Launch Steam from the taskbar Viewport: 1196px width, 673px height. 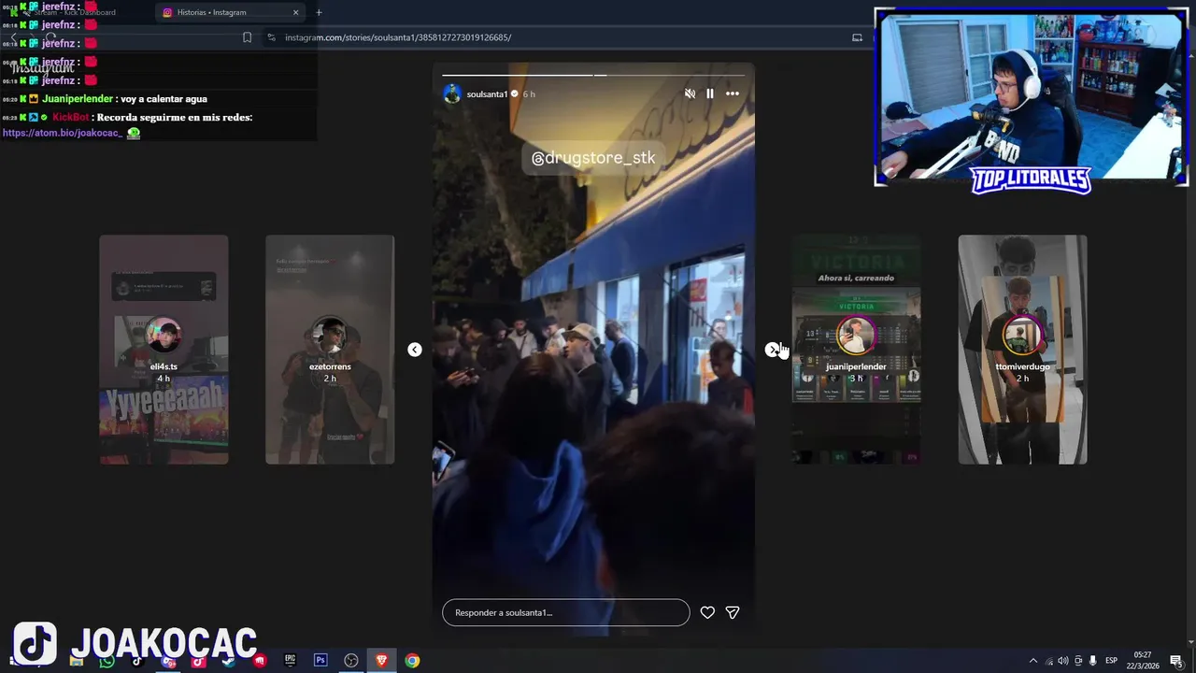point(229,661)
